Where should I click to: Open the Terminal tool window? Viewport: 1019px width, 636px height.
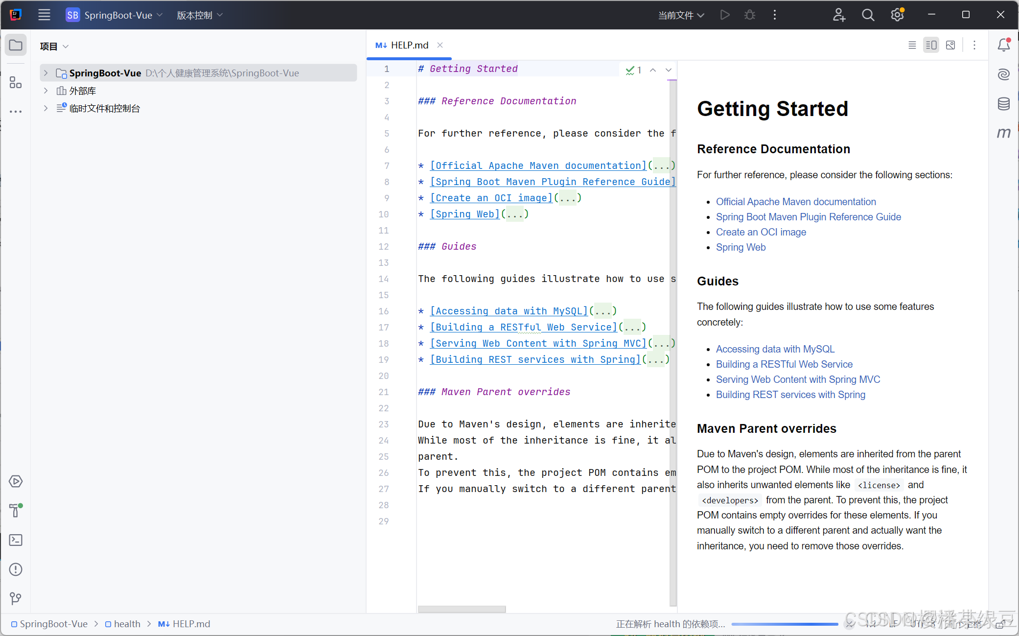16,540
